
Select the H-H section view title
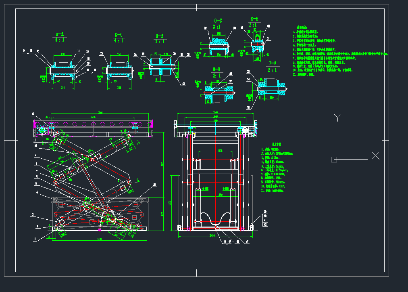[217, 69]
